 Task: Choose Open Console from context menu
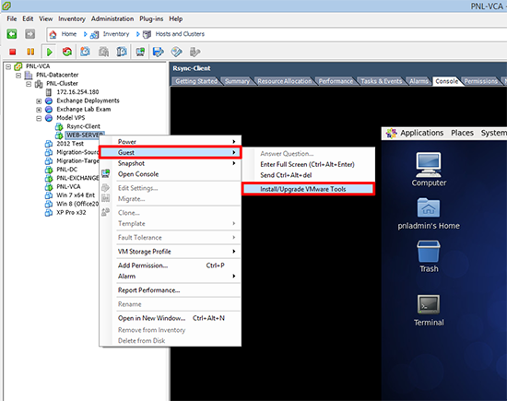[171, 174]
